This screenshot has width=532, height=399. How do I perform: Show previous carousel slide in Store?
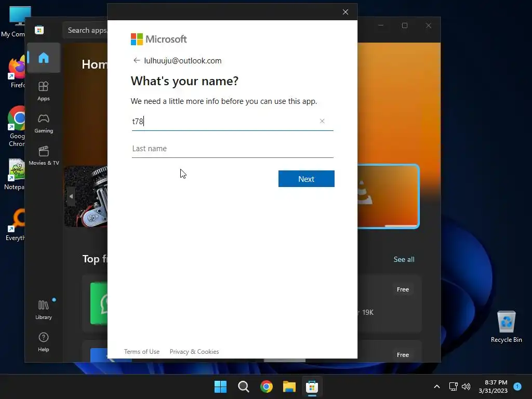pos(71,196)
